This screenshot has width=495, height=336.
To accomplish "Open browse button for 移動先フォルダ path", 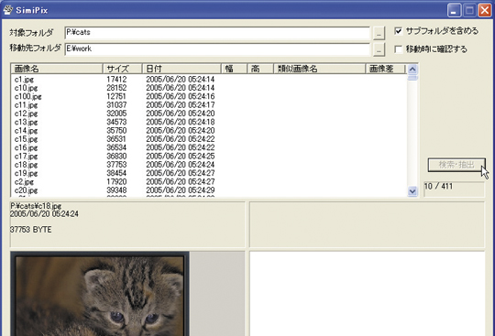I will [379, 49].
